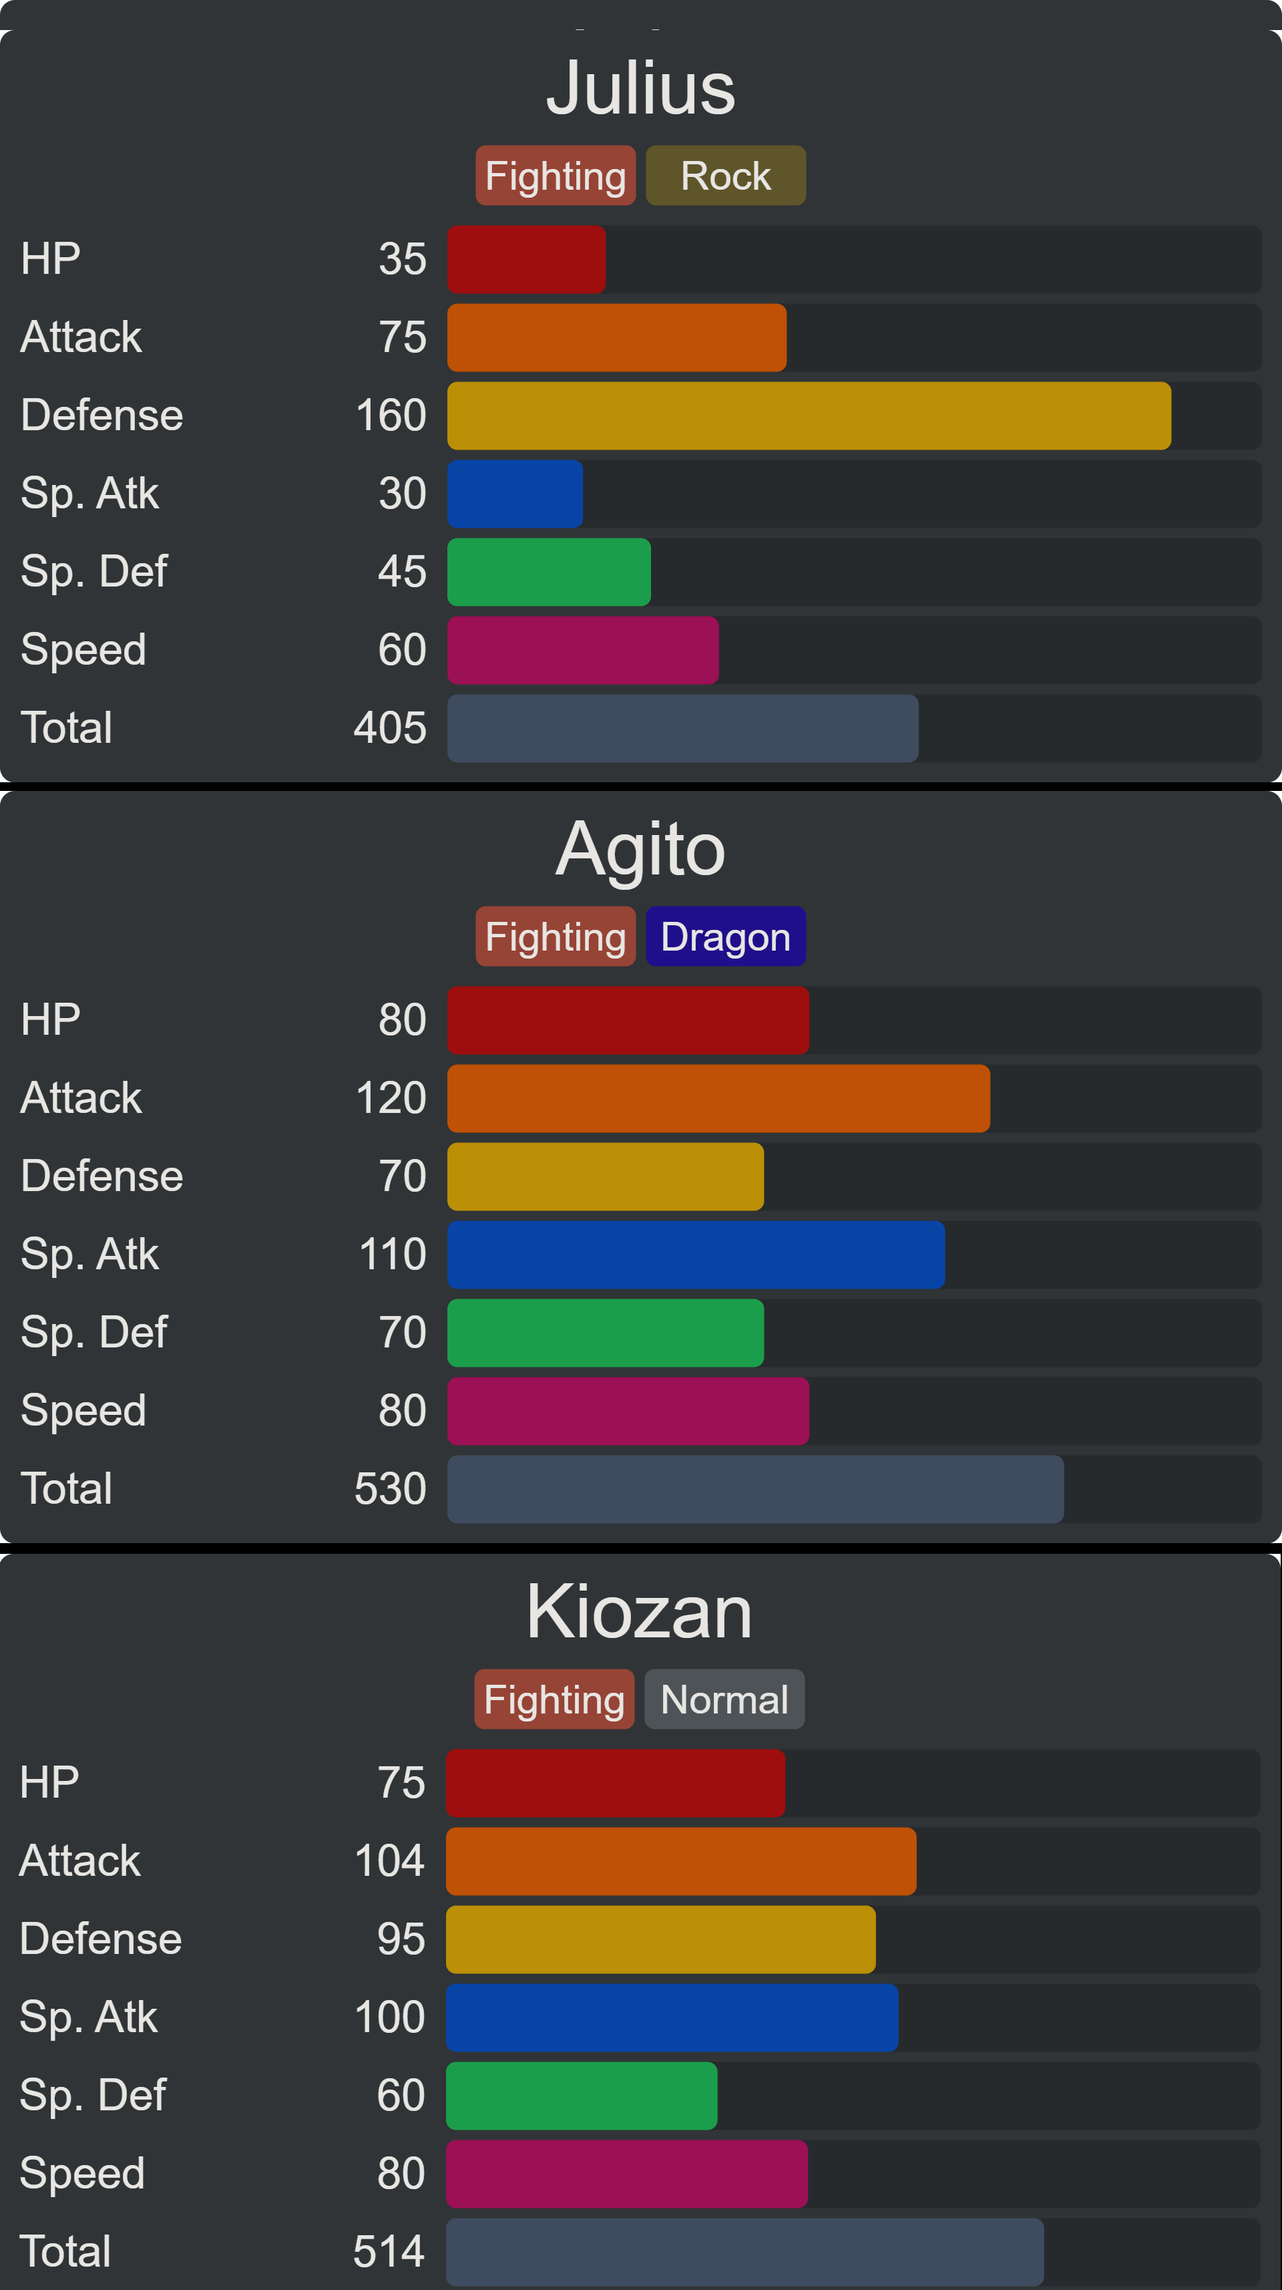Click the Julius name heading
The width and height of the screenshot is (1282, 2290).
(640, 87)
